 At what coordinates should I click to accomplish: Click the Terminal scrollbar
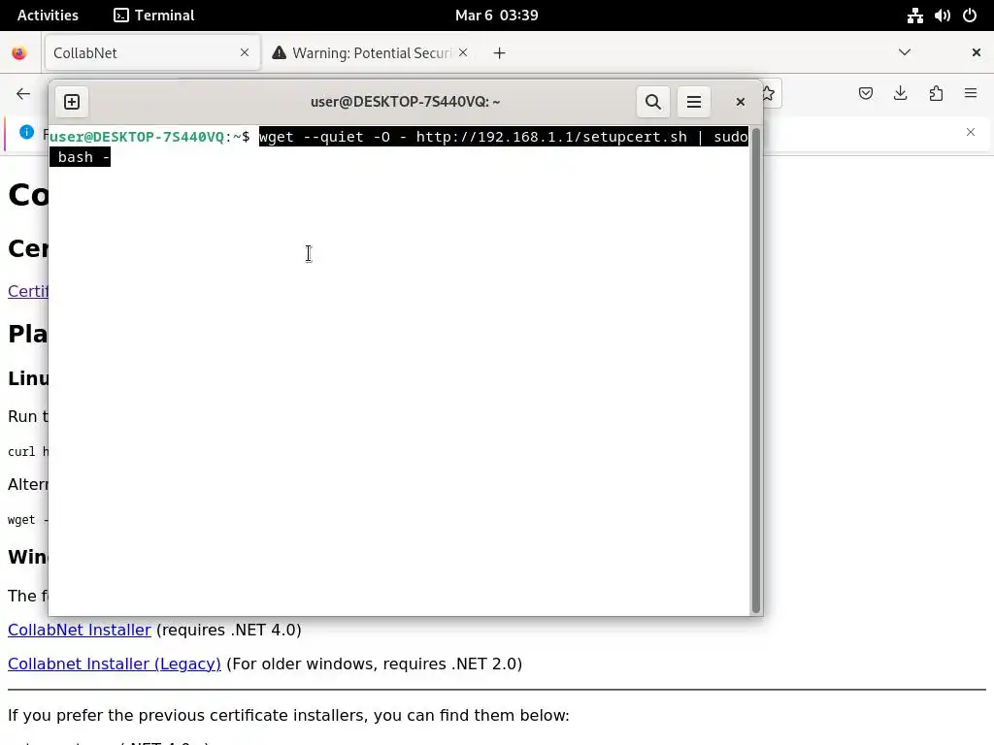[x=755, y=370]
